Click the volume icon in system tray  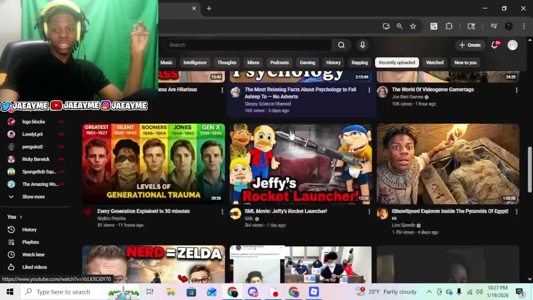point(479,292)
